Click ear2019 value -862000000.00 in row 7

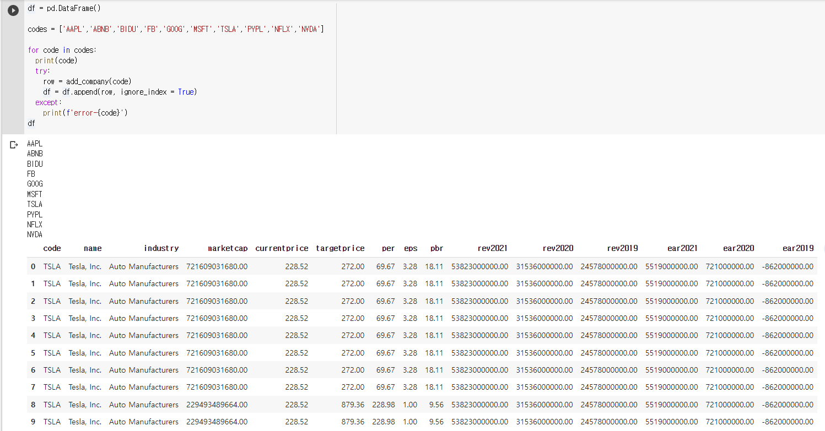click(788, 387)
